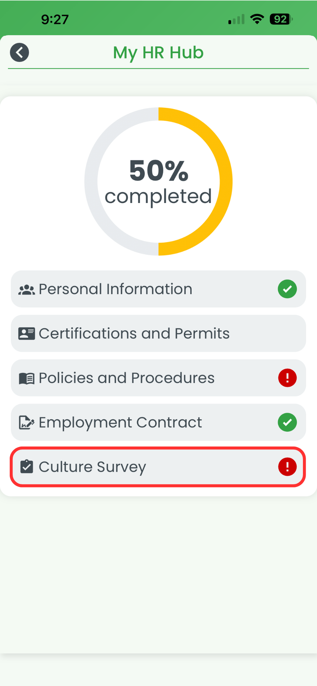This screenshot has height=686, width=317.
Task: Tap the Wi-Fi icon in the status bar
Action: [x=257, y=19]
